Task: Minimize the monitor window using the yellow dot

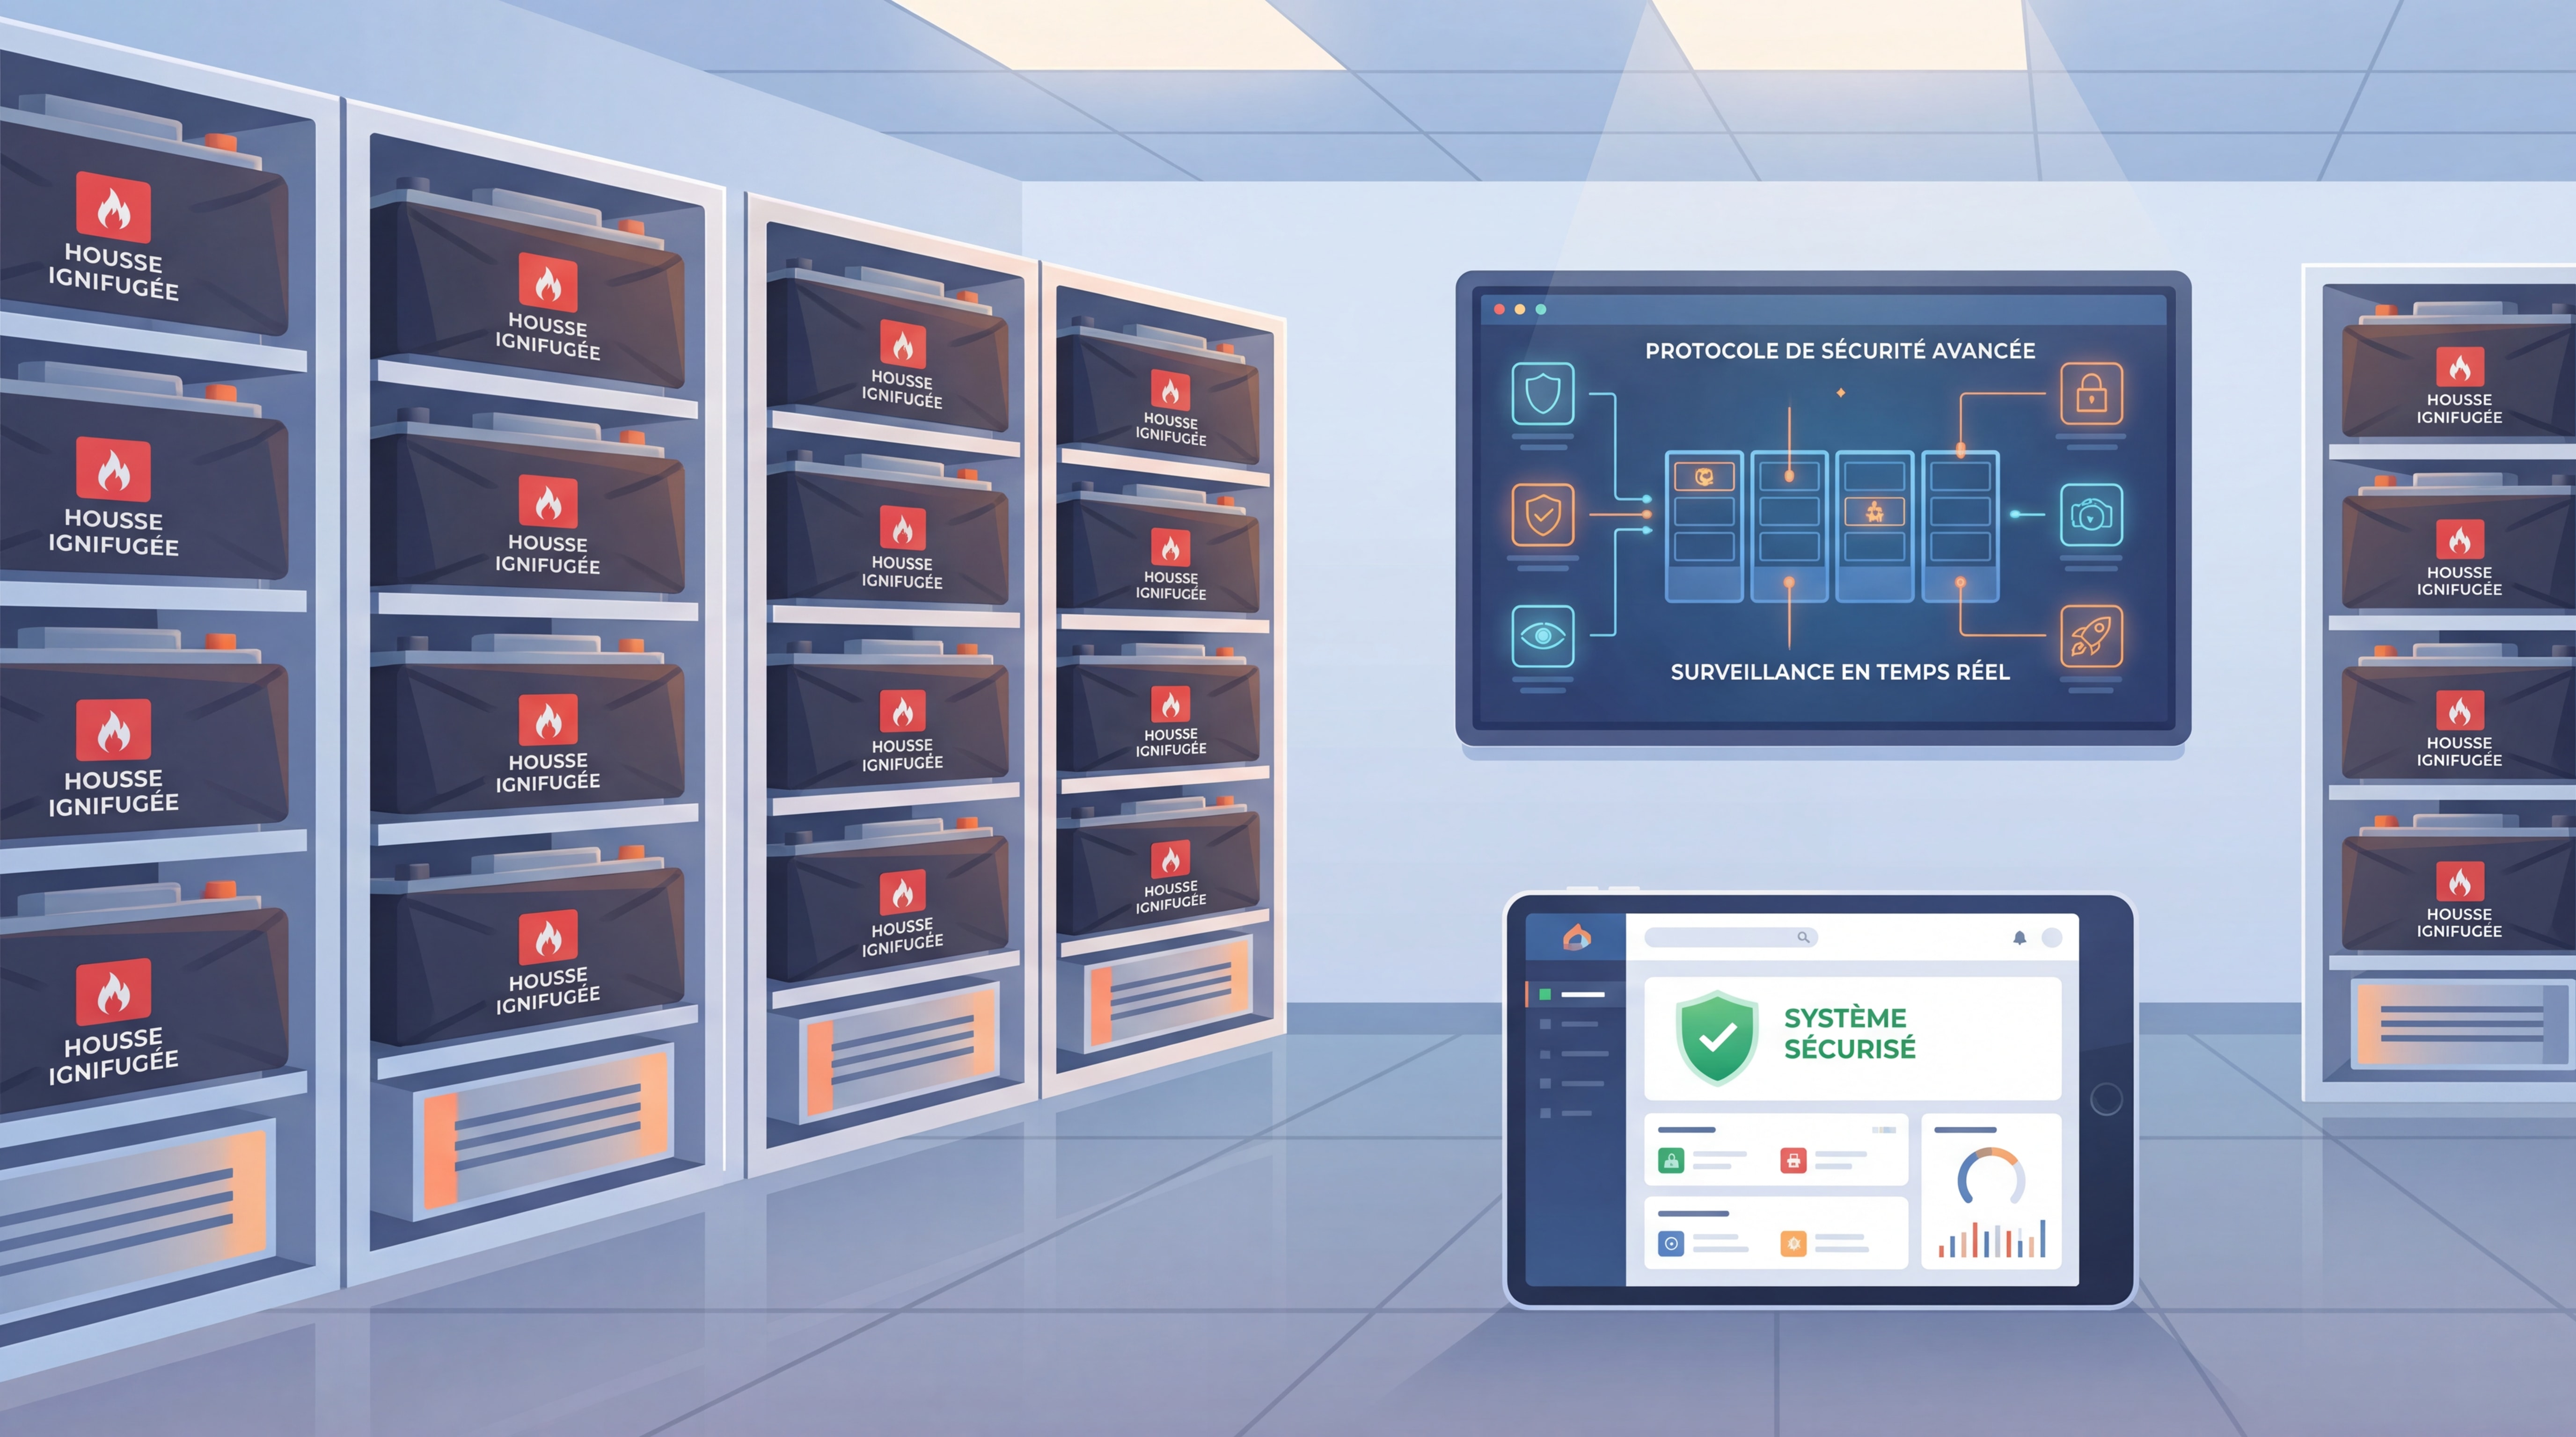Action: pyautogui.click(x=1520, y=310)
